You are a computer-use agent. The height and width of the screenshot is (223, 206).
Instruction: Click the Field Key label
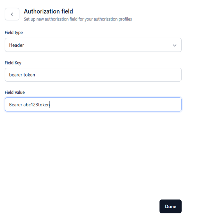(x=13, y=63)
